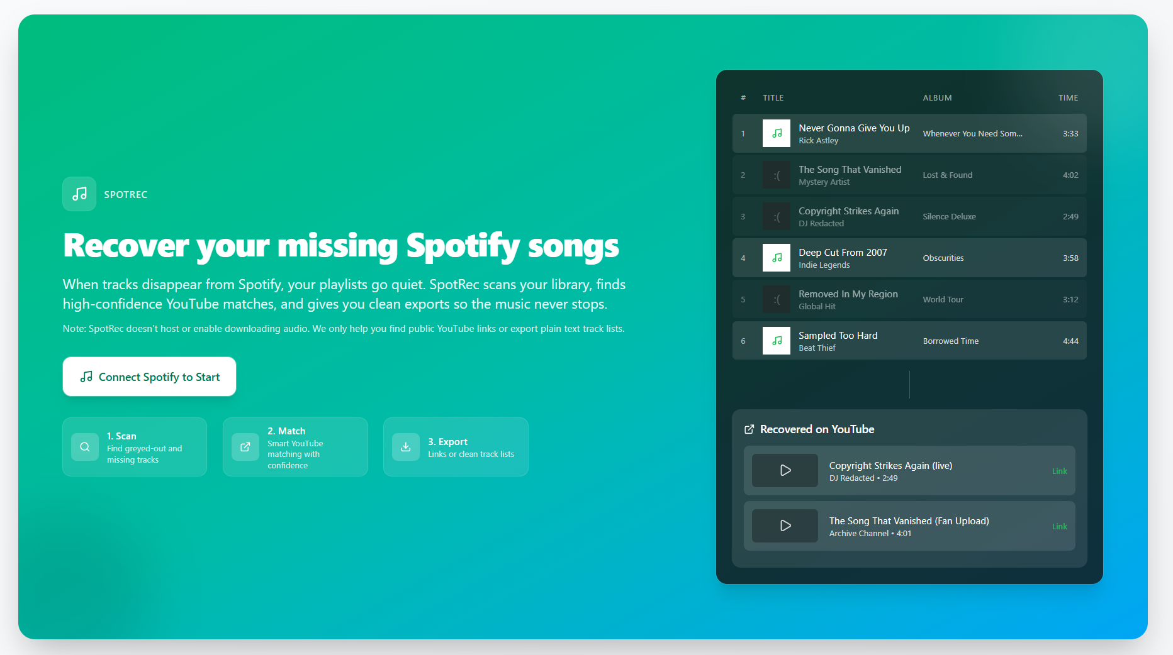Click album World Tour

click(943, 299)
